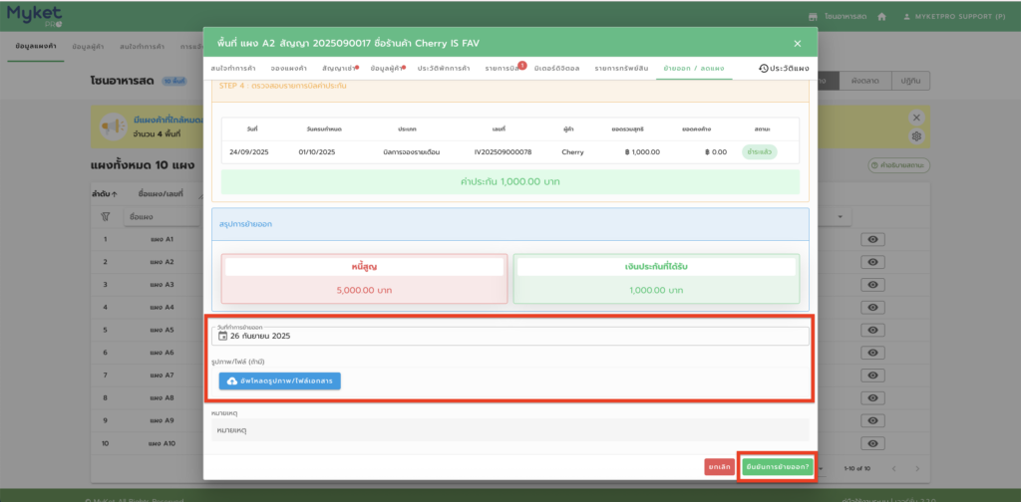This screenshot has height=502, width=1021.
Task: Click the blue อัพโหลดรูปภาพ/ไฟล์เอกสาร upload button
Action: point(279,380)
